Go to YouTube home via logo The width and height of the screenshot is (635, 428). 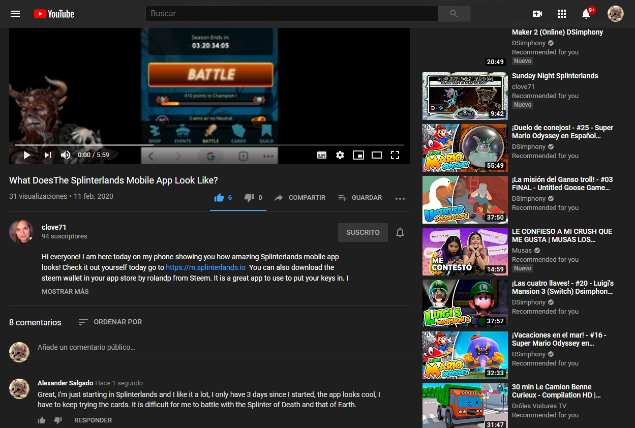click(54, 14)
